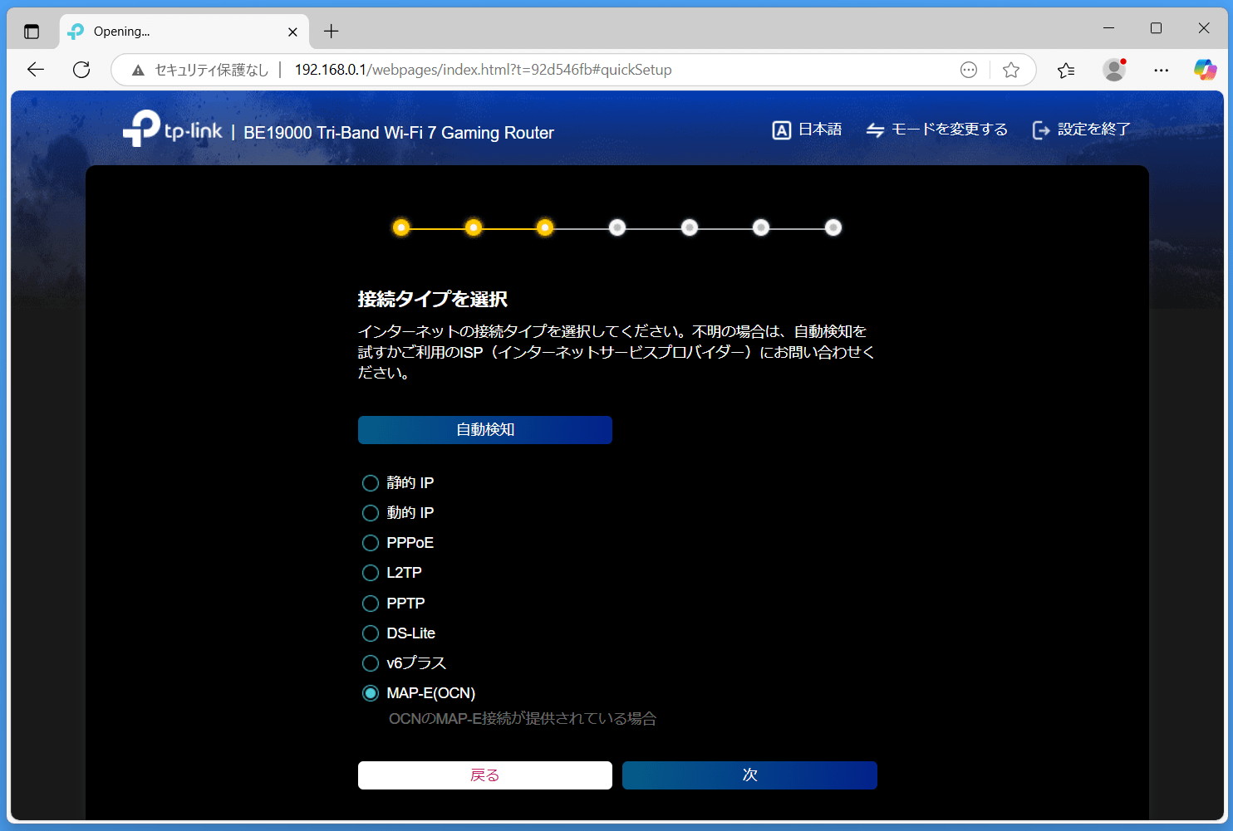The height and width of the screenshot is (831, 1233).
Task: Click the last setup progress step dot
Action: (x=833, y=227)
